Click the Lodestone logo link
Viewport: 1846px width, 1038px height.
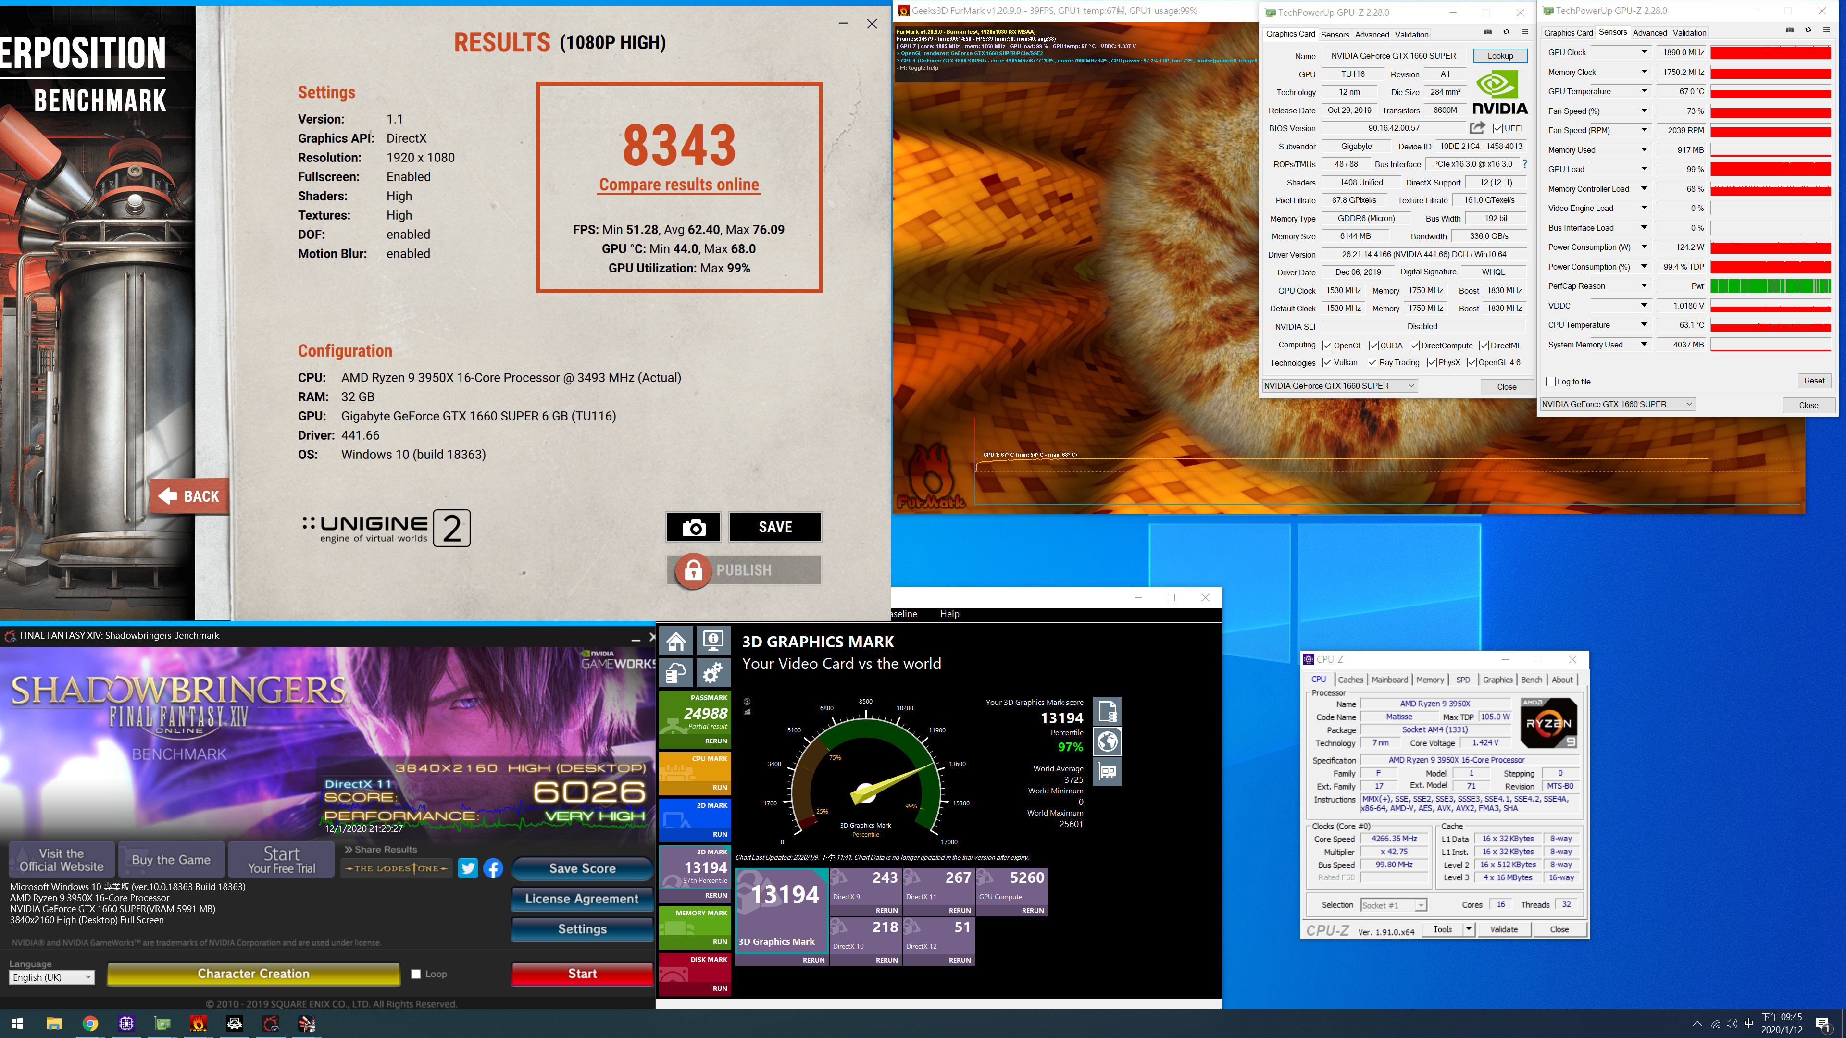(x=396, y=868)
